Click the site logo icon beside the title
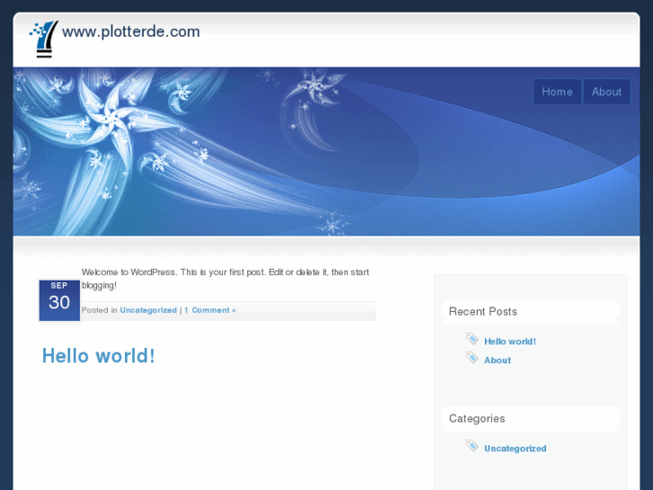This screenshot has width=653, height=490. pos(44,40)
